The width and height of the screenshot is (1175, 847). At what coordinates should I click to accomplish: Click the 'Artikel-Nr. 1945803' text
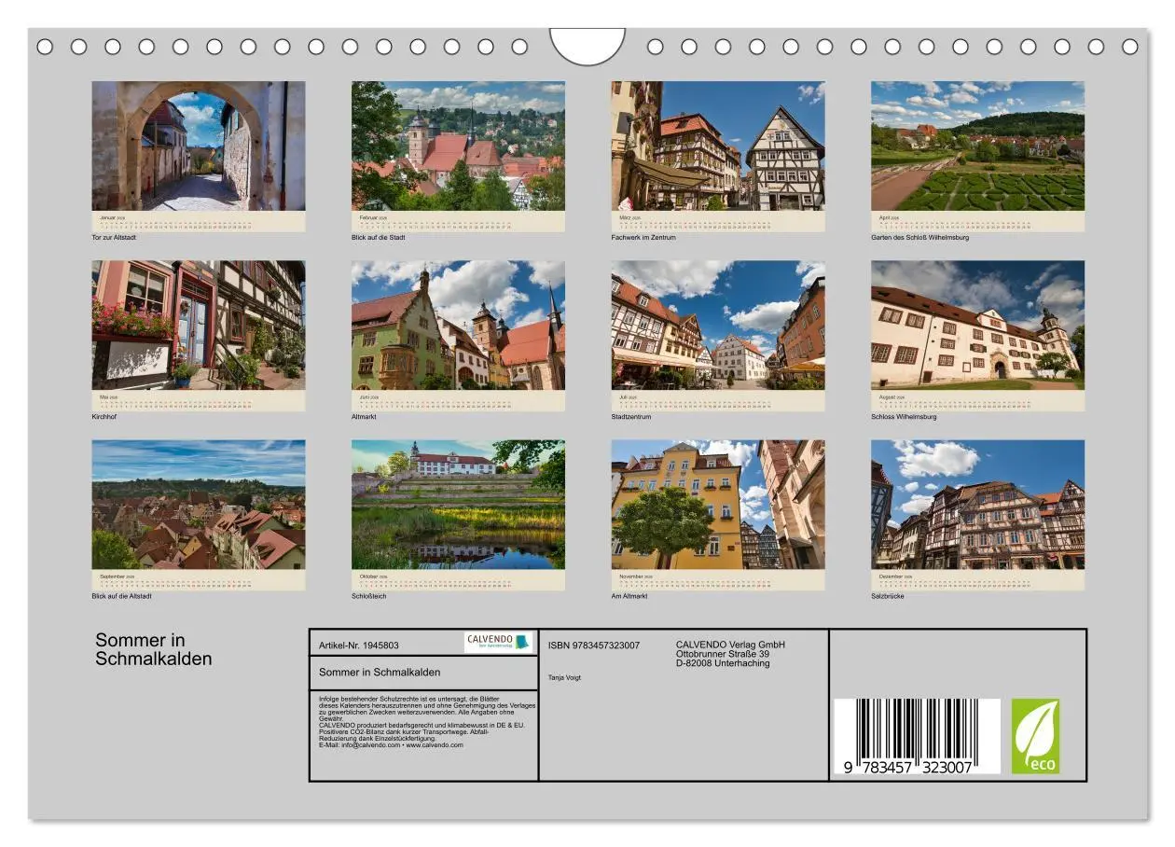(359, 646)
